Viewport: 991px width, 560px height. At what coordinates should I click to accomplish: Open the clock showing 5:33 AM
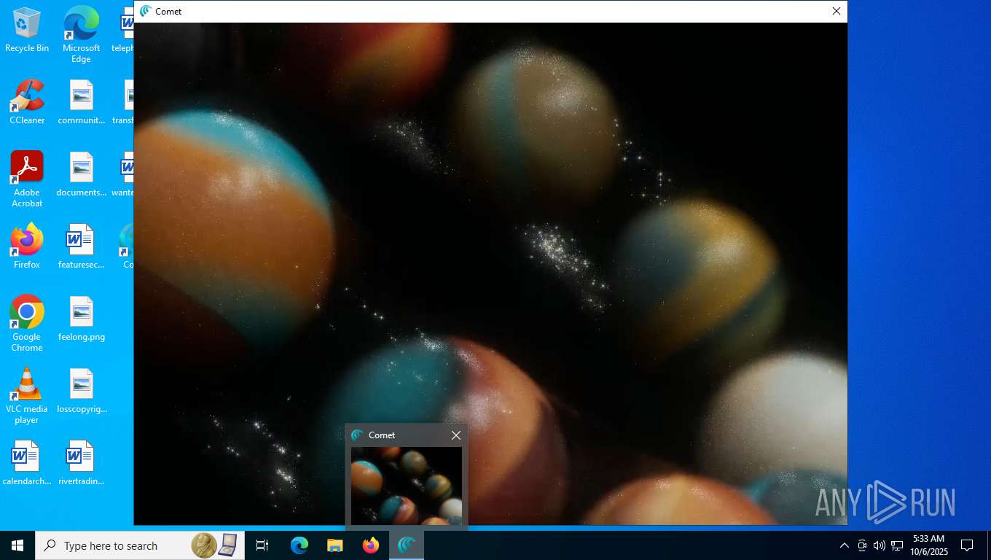[928, 545]
